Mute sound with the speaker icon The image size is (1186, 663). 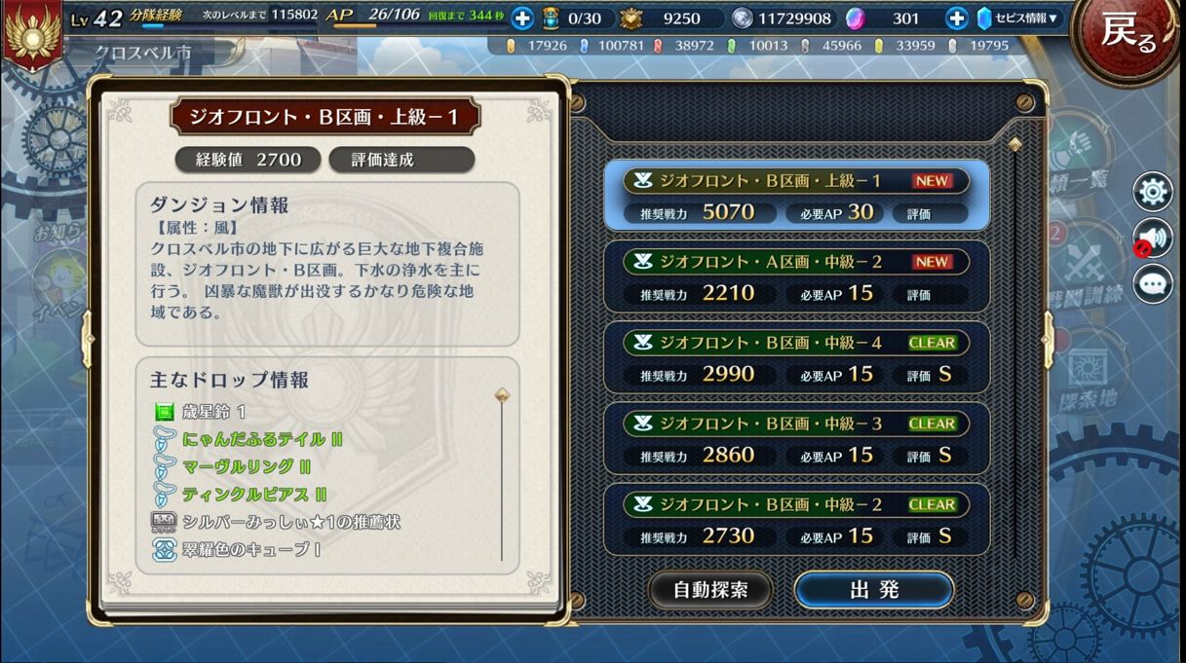pos(1153,238)
